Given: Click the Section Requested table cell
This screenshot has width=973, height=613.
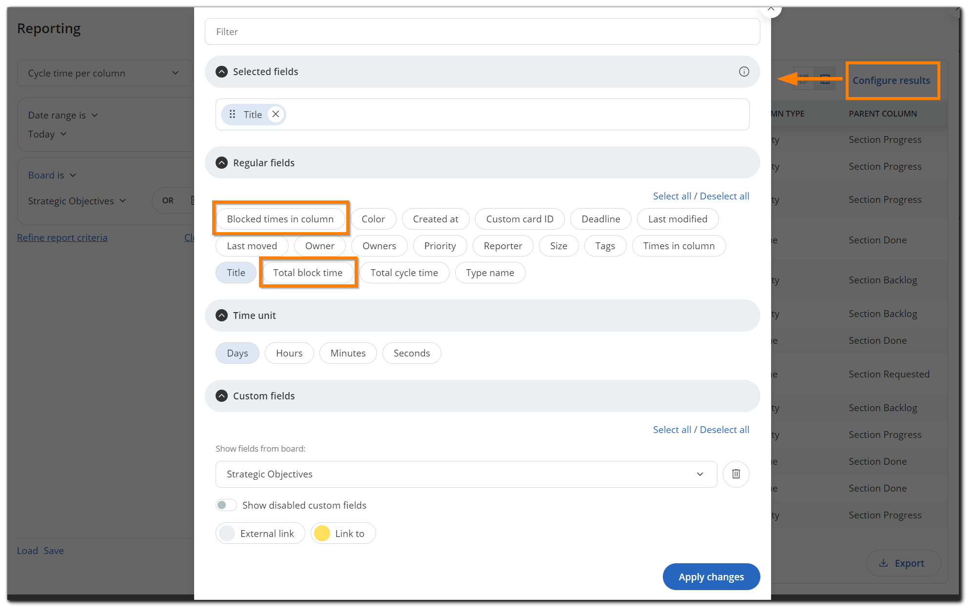Looking at the screenshot, I should click(x=889, y=374).
